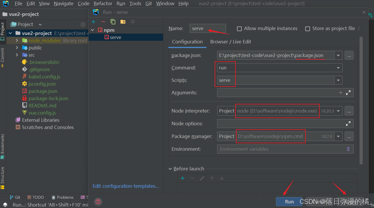The height and width of the screenshot is (208, 374).
Task: Open the Git tool window
Action: (x=15, y=197)
